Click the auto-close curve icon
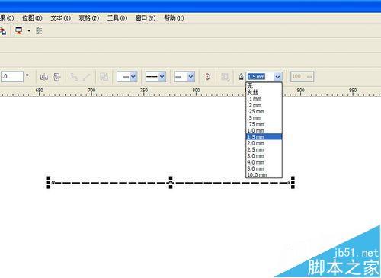The height and width of the screenshot is (278, 381). [x=207, y=77]
